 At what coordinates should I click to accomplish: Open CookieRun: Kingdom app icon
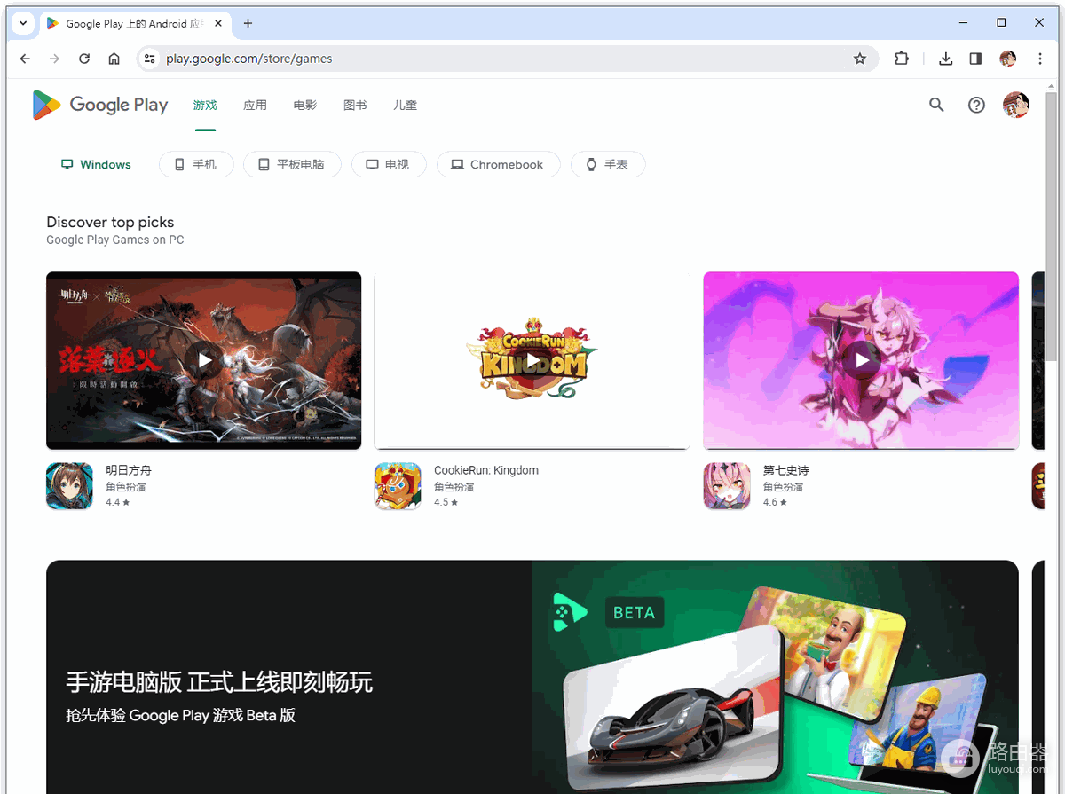pos(398,485)
